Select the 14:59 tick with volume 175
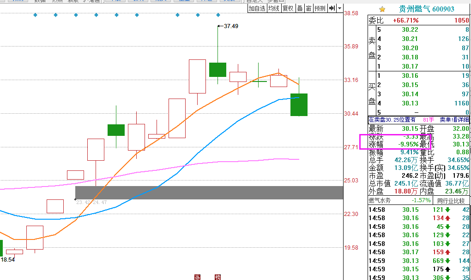The image size is (471, 280). click(419, 269)
